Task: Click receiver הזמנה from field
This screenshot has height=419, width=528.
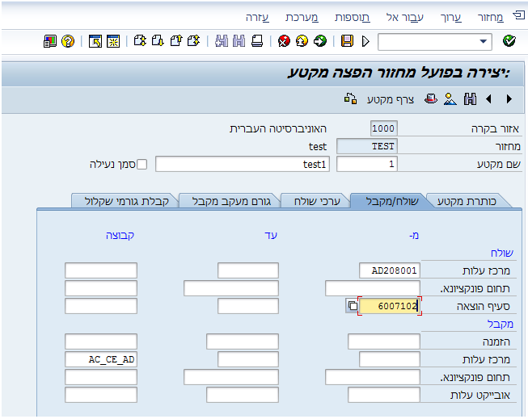Action: point(384,341)
